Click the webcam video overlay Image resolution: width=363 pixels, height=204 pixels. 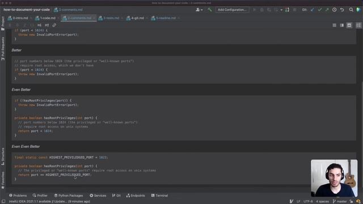coord(334,178)
